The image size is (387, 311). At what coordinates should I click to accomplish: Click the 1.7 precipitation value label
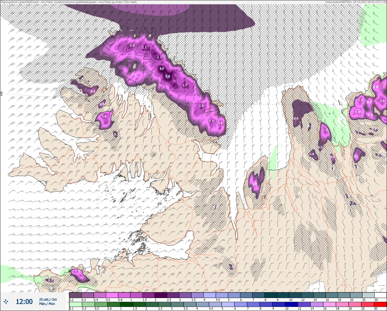point(185,86)
